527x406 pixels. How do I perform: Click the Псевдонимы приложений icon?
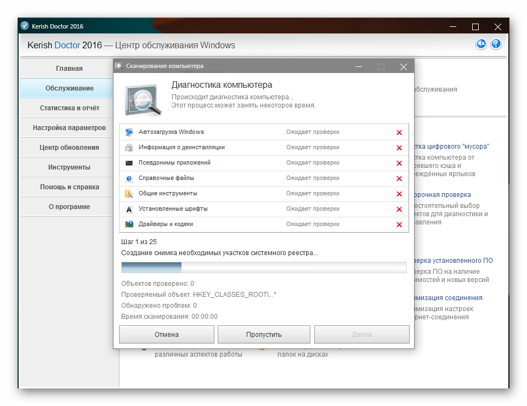[x=129, y=163]
